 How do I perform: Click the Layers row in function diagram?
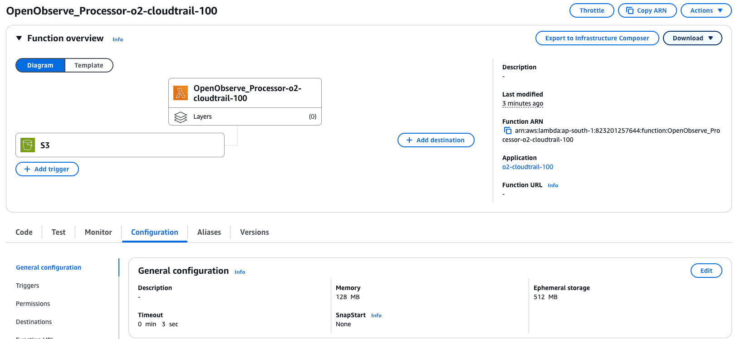(x=245, y=116)
